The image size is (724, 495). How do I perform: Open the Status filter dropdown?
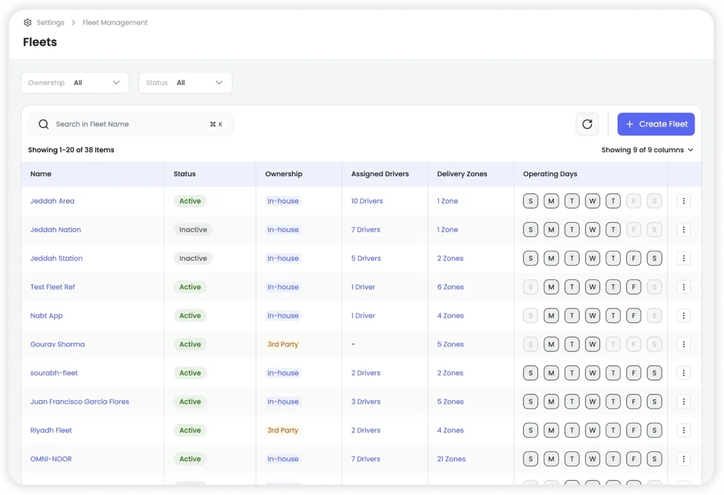pyautogui.click(x=185, y=82)
